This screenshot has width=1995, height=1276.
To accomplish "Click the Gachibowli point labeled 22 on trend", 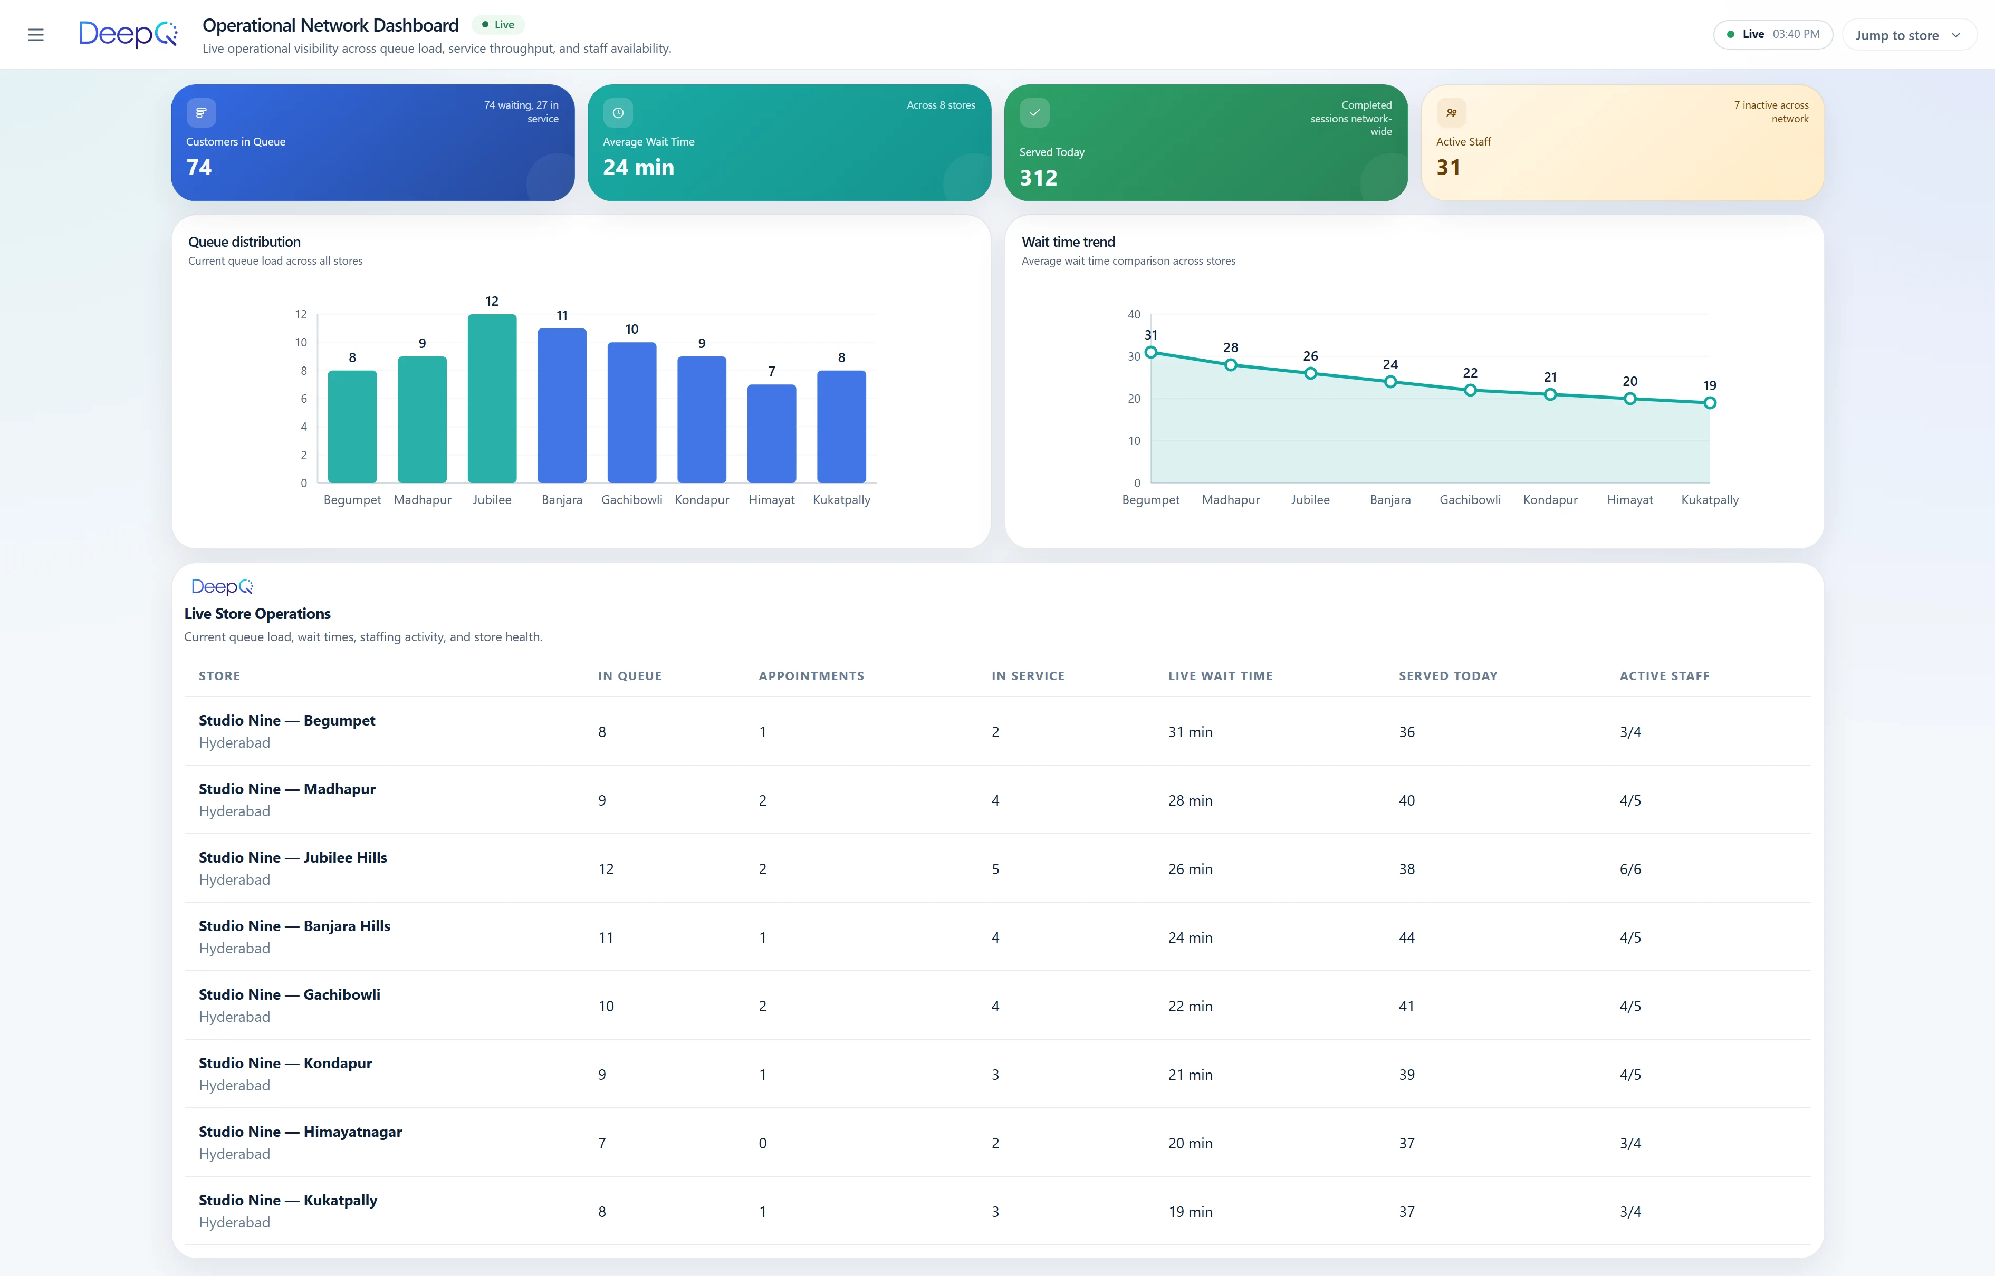I will coord(1470,390).
